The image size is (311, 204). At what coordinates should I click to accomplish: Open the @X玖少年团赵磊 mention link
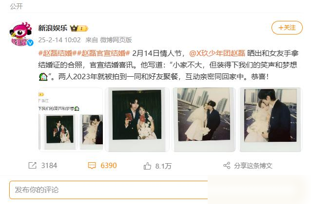[x=217, y=53]
